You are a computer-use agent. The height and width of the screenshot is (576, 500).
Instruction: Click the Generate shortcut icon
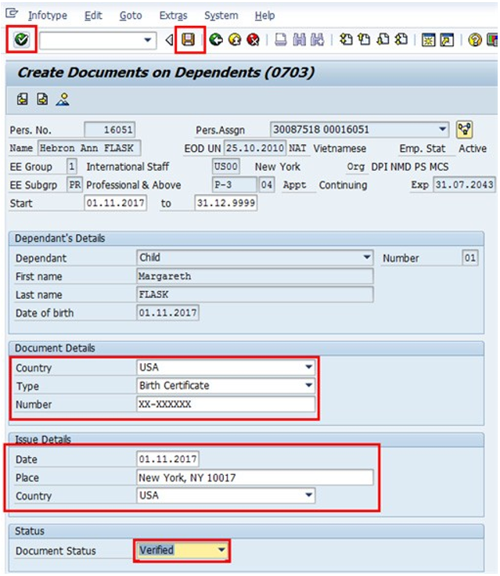(x=447, y=40)
